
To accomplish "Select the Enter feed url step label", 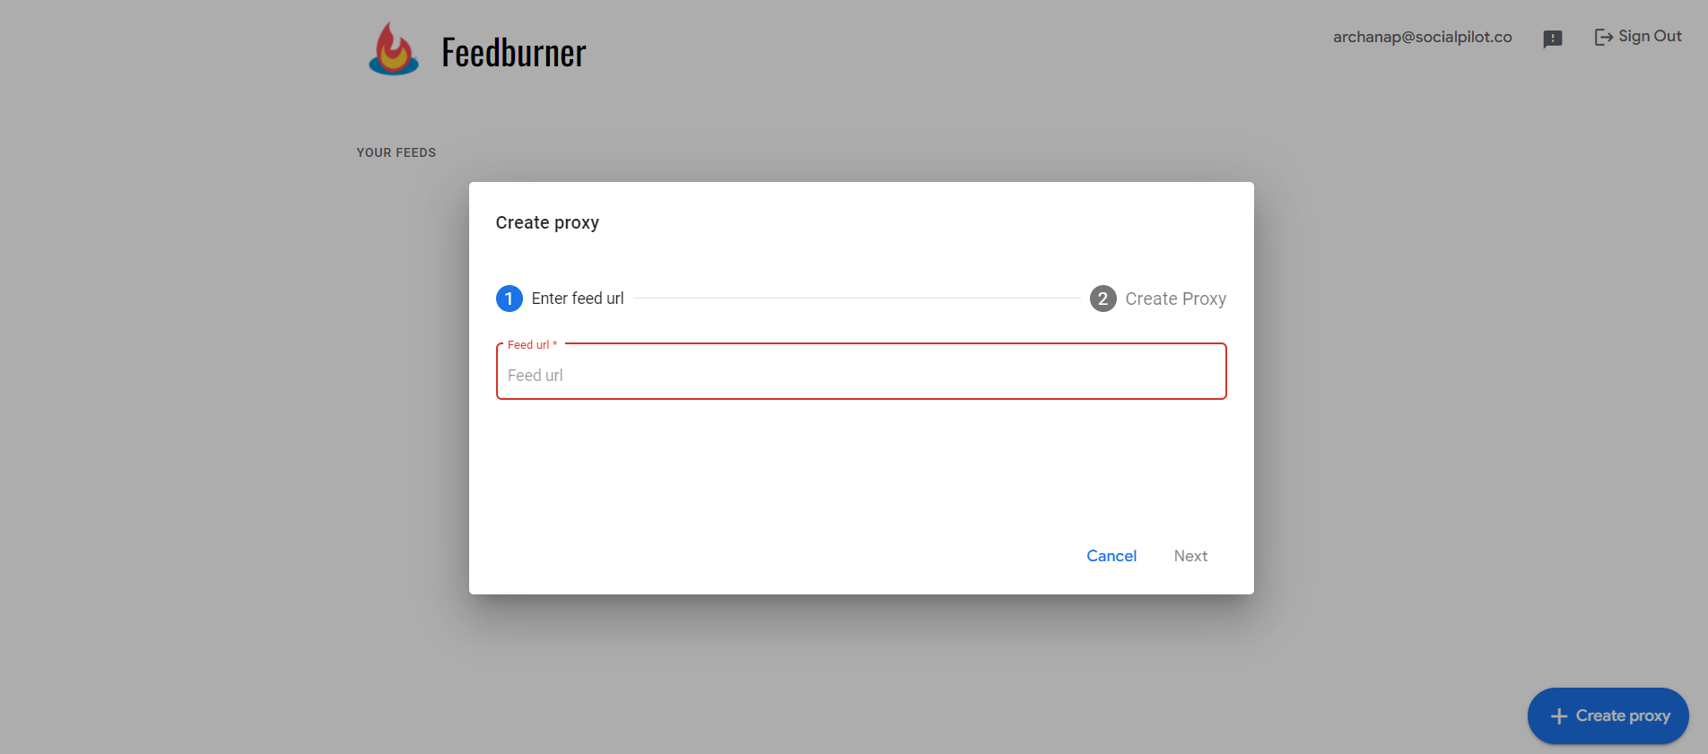I will click(577, 299).
